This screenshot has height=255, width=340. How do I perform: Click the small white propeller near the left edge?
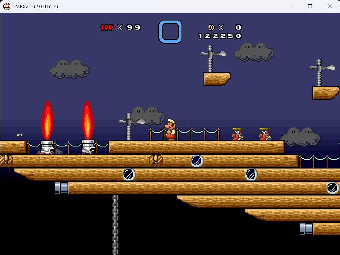[19, 135]
